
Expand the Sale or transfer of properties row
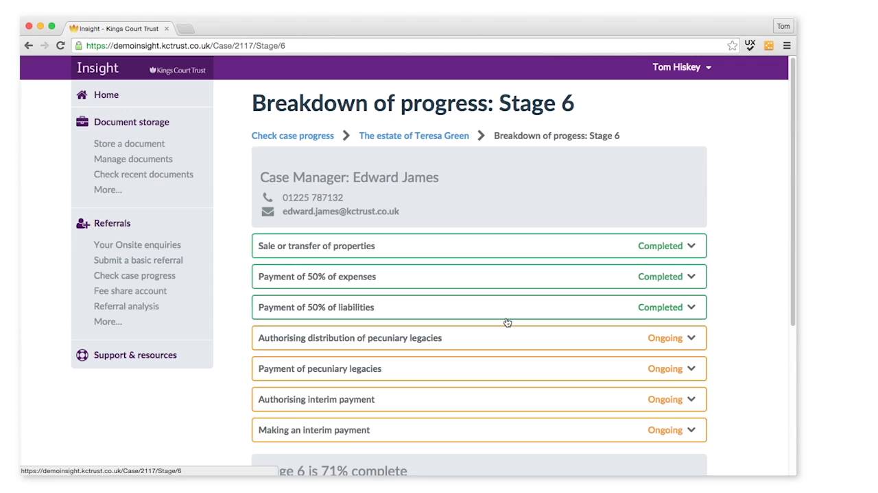click(691, 246)
